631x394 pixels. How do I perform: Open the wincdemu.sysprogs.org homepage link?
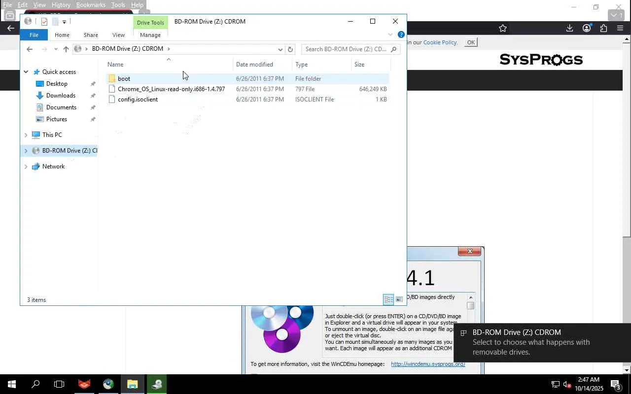[x=428, y=364]
